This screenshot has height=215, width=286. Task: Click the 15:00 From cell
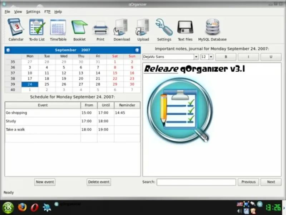click(x=89, y=113)
